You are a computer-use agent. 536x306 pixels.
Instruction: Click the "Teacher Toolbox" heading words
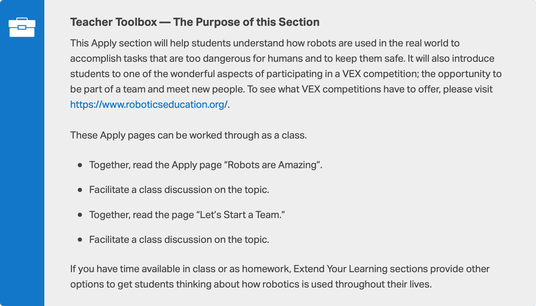(113, 22)
